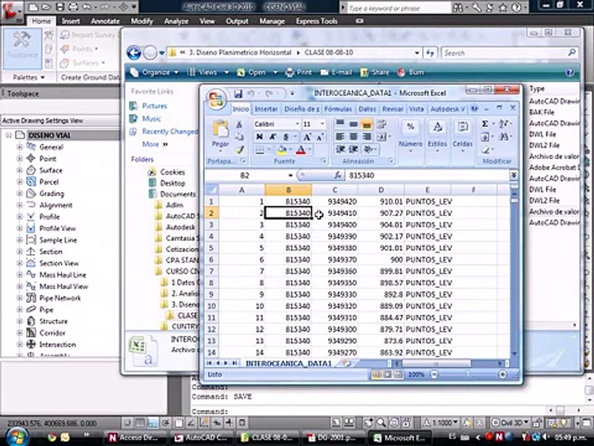594x446 pixels.
Task: Click the Pegar paste icon in Excel
Action: 220,129
